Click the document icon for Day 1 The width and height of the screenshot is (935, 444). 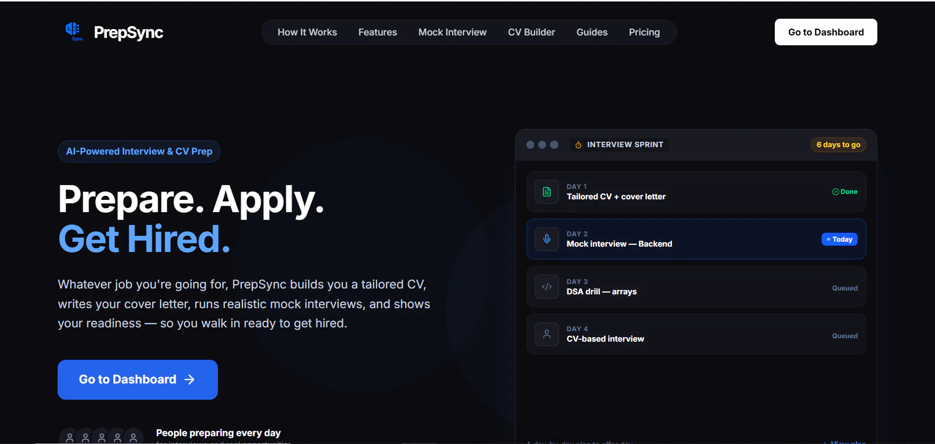547,192
